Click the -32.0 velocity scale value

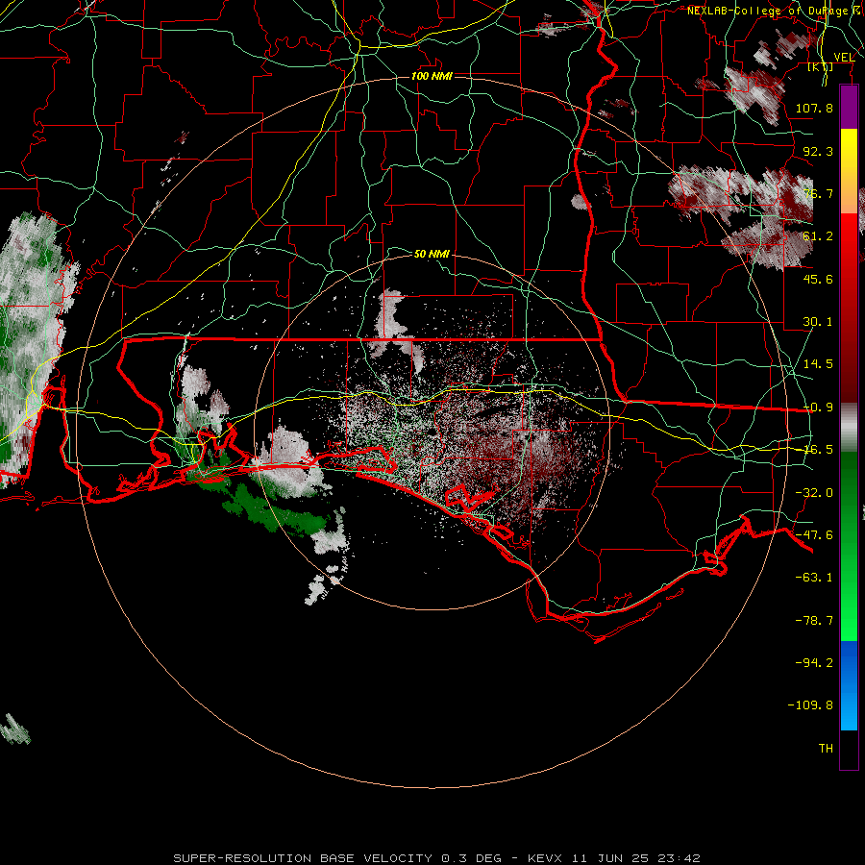pyautogui.click(x=814, y=493)
